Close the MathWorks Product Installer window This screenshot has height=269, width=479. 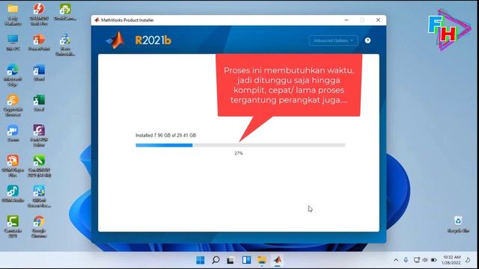[378, 20]
